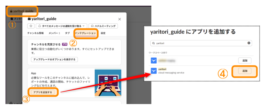
Task: Add the yaritori cloud messaging app
Action: pyautogui.click(x=244, y=71)
